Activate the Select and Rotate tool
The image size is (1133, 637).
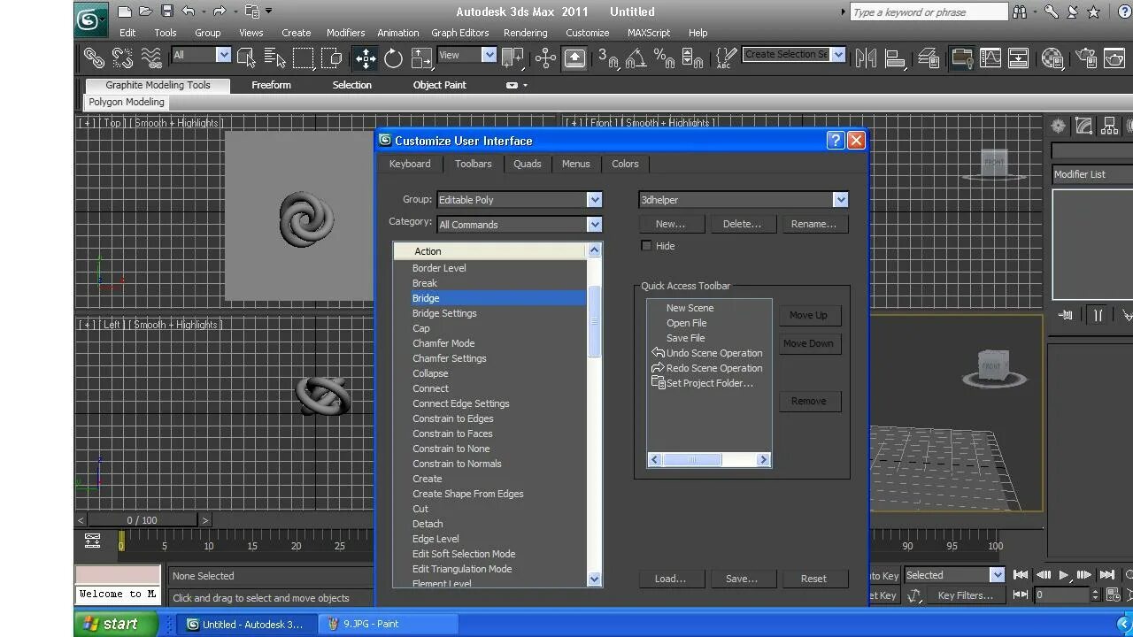point(393,58)
